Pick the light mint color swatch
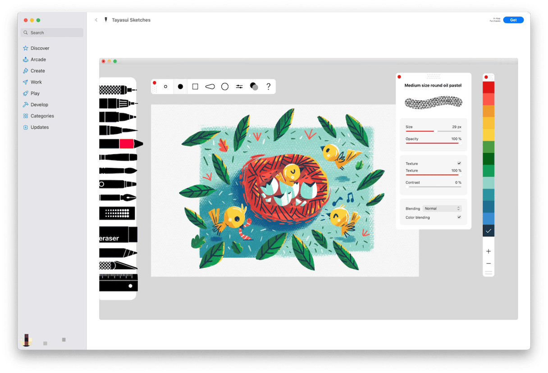The height and width of the screenshot is (373, 548). [489, 183]
